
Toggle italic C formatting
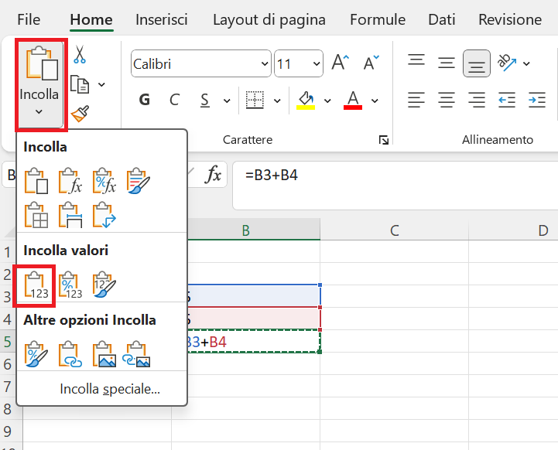pos(174,100)
